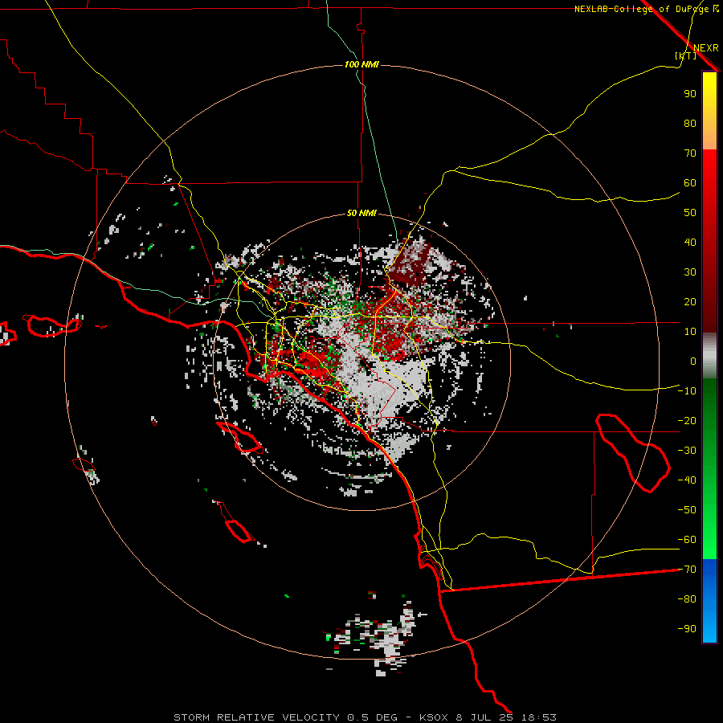Click the -80 value on velocity scale
The height and width of the screenshot is (723, 723).
[687, 599]
